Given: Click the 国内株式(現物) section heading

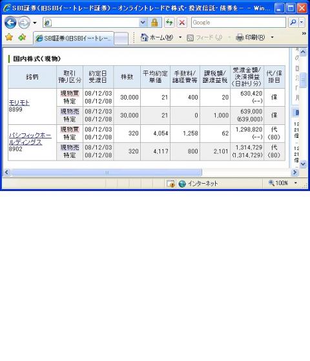Looking at the screenshot, I should click(37, 59).
